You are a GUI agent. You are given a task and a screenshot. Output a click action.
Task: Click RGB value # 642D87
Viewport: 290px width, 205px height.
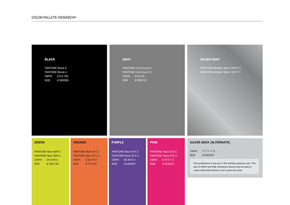point(130,164)
